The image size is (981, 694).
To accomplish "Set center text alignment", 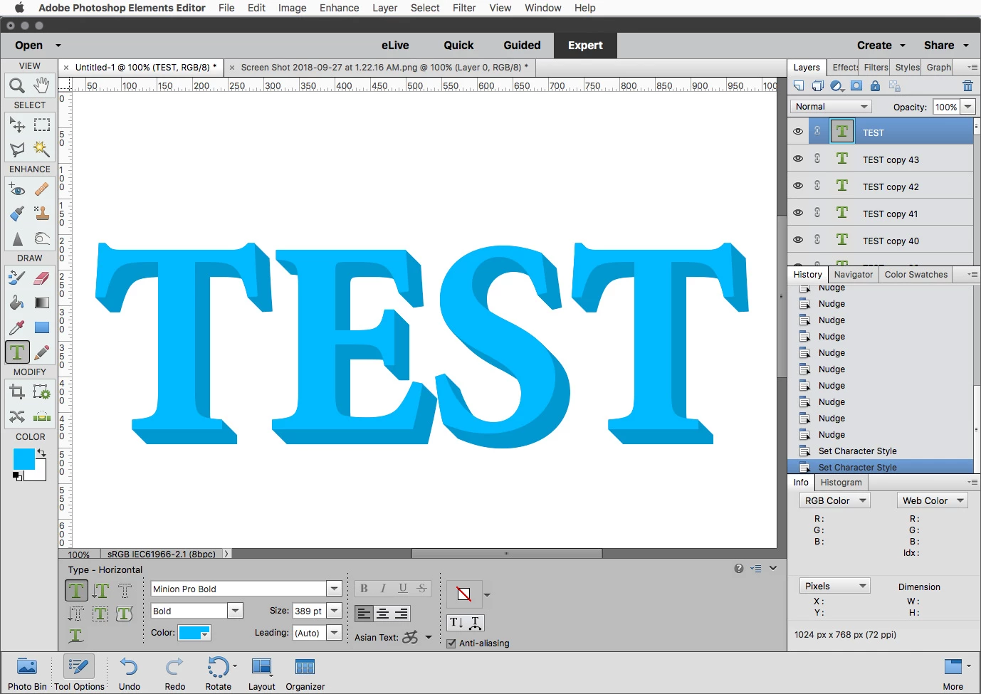I will click(382, 614).
